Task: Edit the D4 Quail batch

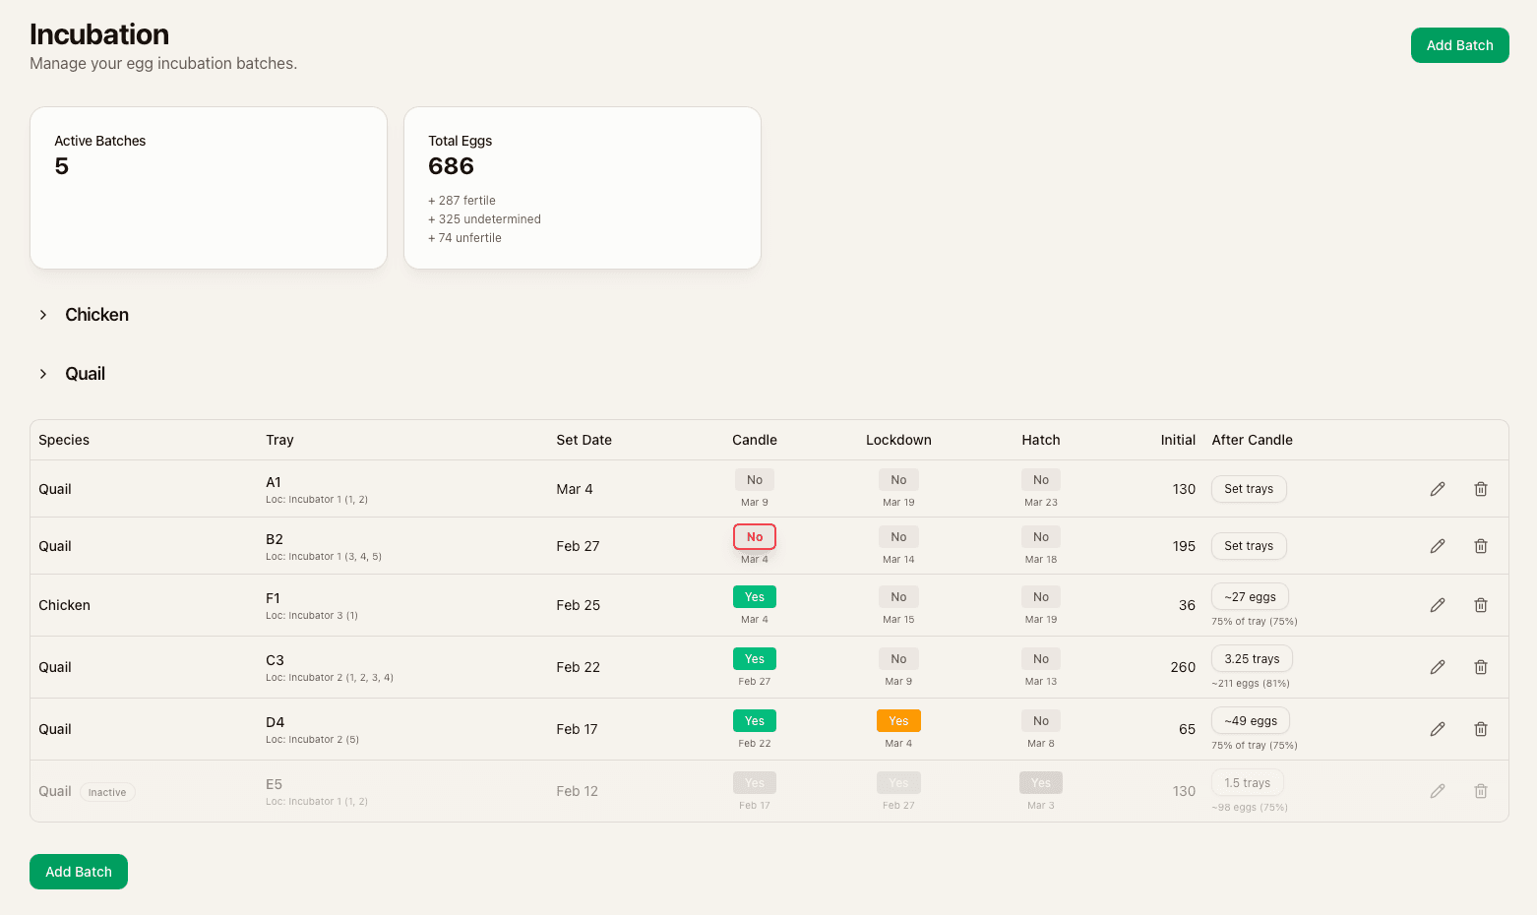Action: (x=1438, y=728)
